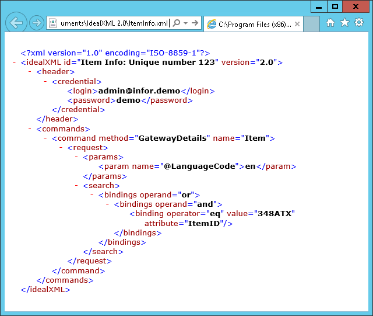Collapse the credential element
Screen dimensions: 373x316
[45, 82]
